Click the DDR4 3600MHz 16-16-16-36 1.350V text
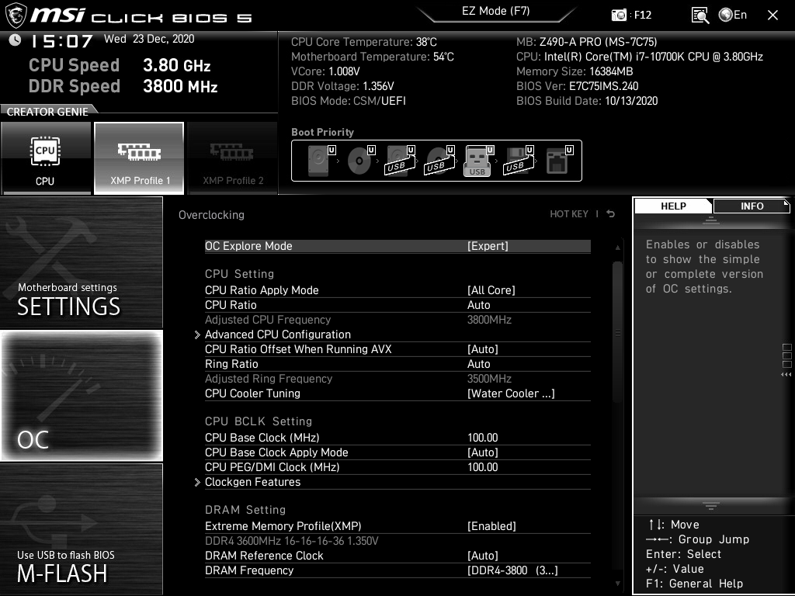The width and height of the screenshot is (795, 596). click(292, 541)
